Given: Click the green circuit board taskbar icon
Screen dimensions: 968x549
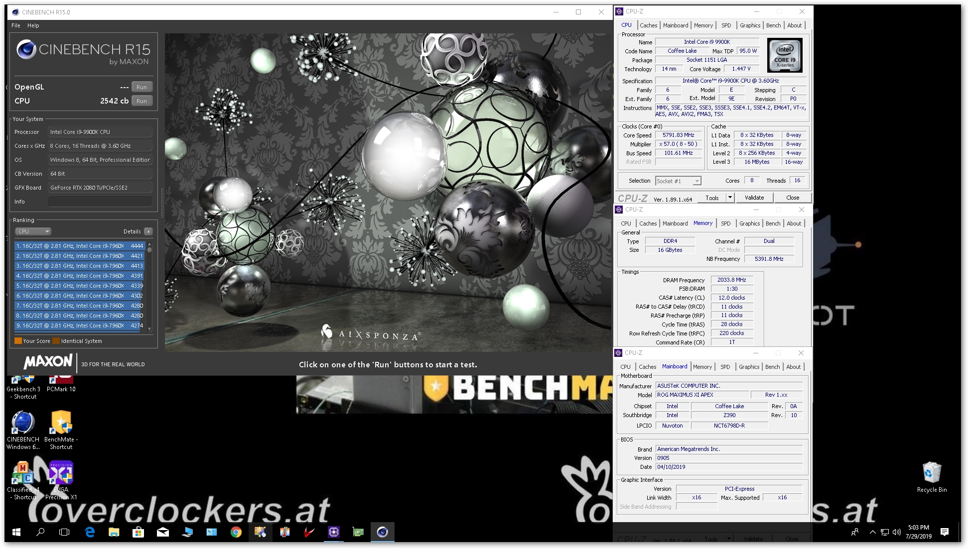Looking at the screenshot, I should click(358, 532).
